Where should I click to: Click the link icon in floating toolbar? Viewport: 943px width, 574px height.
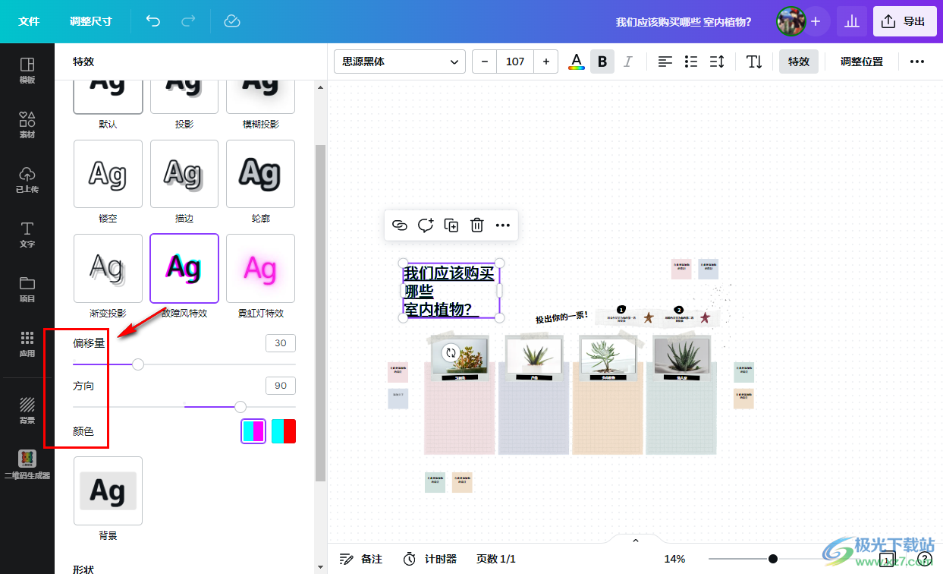(400, 225)
